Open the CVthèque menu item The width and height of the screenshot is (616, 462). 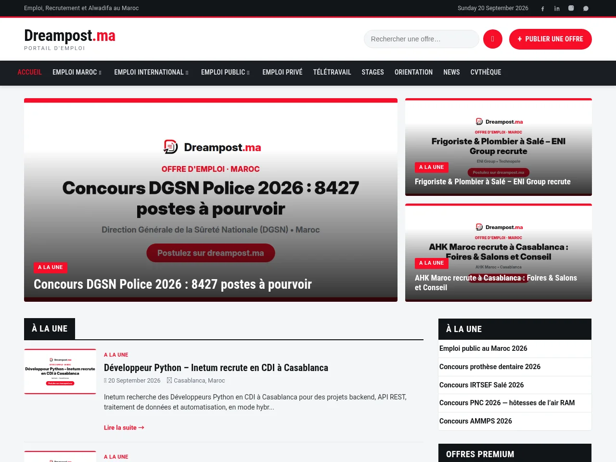486,72
